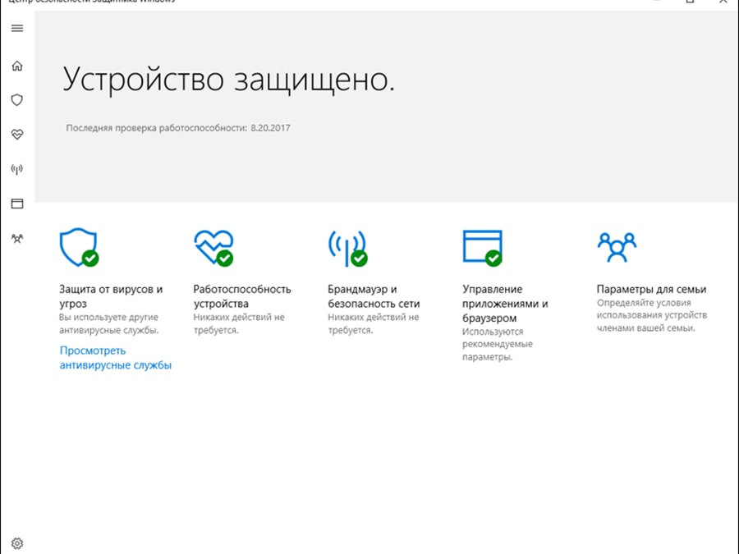Image resolution: width=739 pixels, height=554 pixels.
Task: Click the green checkmark on the device health tile
Action: pos(226,259)
